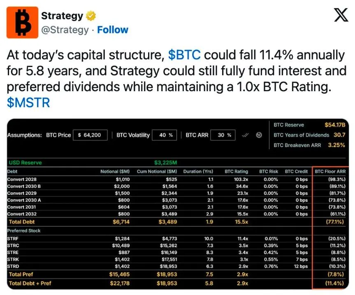The image size is (355, 295).
Task: Open the $BTC cashtag link
Action: pyautogui.click(x=184, y=55)
